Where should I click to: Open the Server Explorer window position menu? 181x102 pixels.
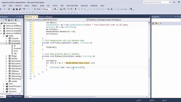(x=17, y=17)
